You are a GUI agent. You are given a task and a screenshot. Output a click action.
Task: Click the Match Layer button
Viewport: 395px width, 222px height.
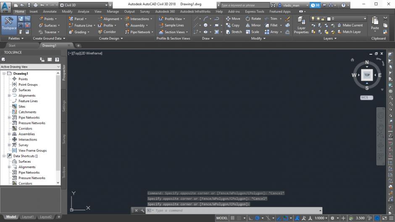click(349, 32)
